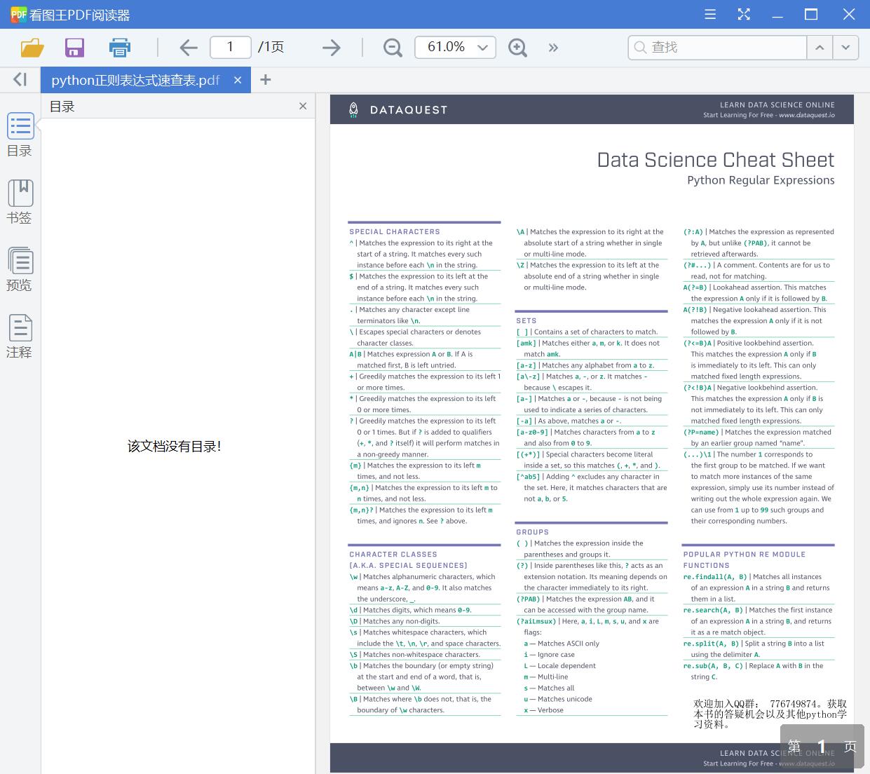Show the 书签 bookmarks panel

point(20,202)
